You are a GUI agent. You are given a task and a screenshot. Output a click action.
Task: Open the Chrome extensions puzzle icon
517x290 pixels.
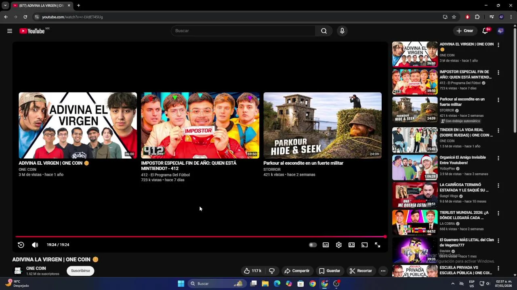coord(477,17)
